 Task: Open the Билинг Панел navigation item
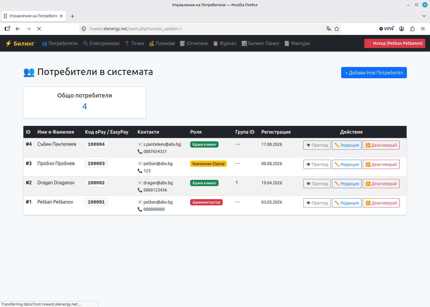(x=260, y=43)
